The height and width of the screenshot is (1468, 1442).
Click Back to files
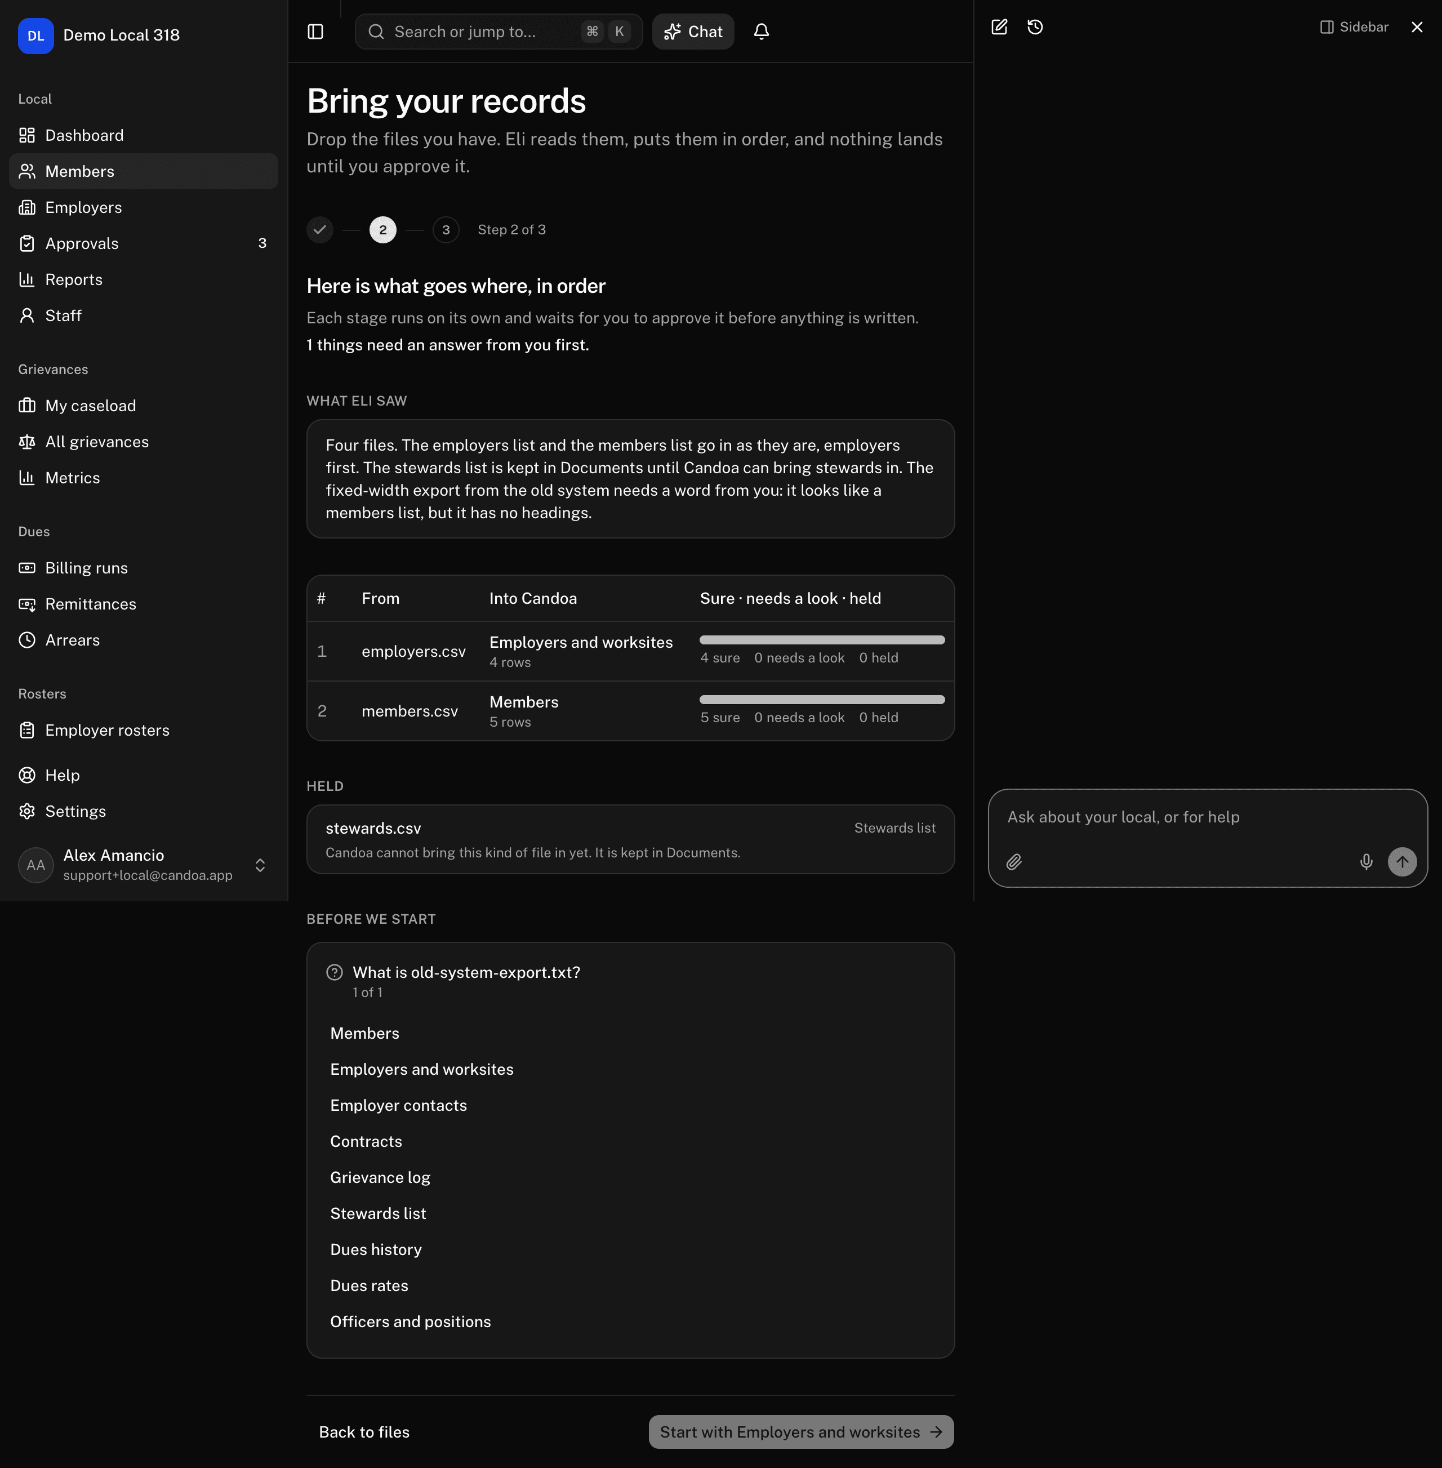pyautogui.click(x=364, y=1433)
